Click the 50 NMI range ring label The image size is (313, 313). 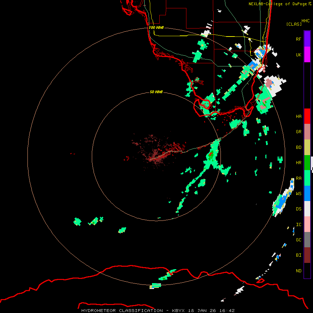click(x=156, y=92)
